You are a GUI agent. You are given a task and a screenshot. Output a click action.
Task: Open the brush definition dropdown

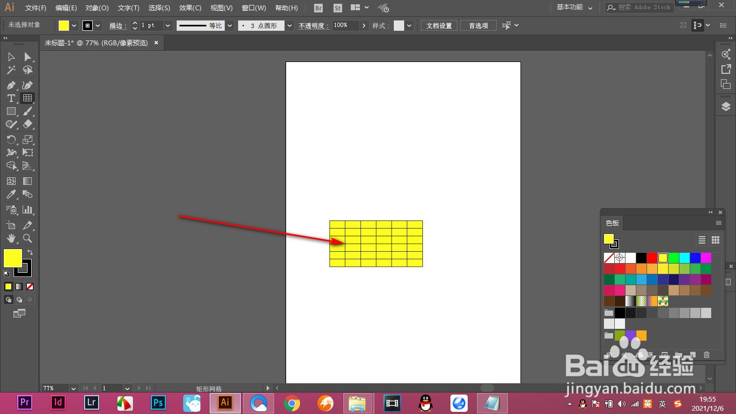[290, 26]
